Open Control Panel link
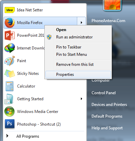The image size is (135, 141). point(104,93)
